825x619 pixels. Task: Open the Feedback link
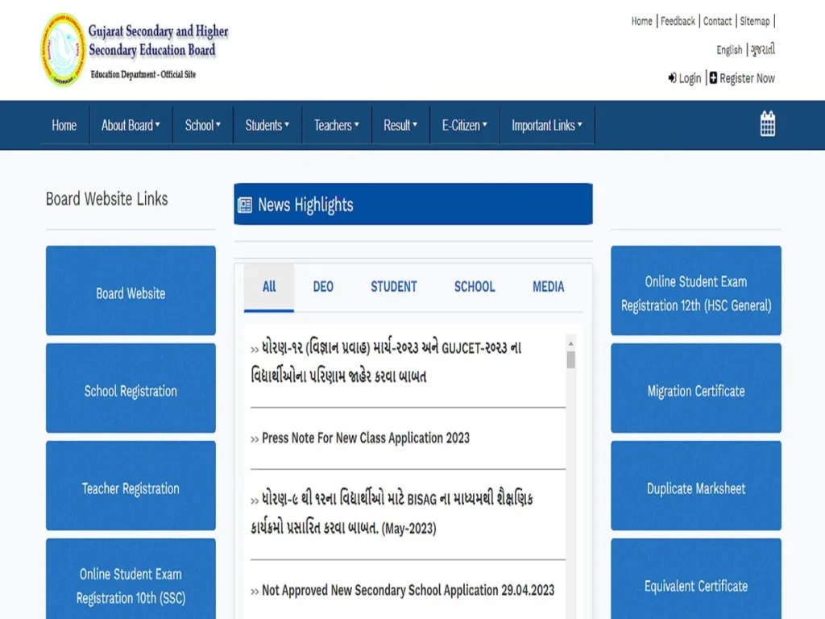[678, 21]
